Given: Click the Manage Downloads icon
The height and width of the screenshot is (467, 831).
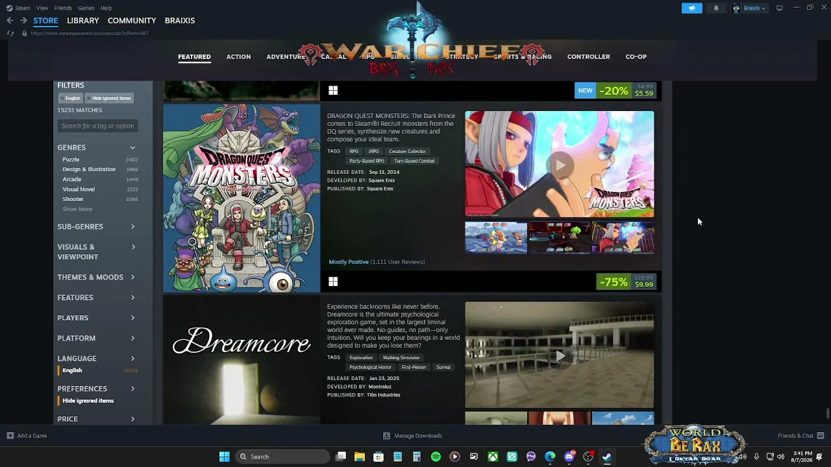Looking at the screenshot, I should (x=386, y=436).
